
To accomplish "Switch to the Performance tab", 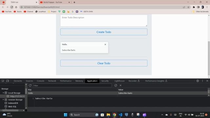I will [66, 81].
